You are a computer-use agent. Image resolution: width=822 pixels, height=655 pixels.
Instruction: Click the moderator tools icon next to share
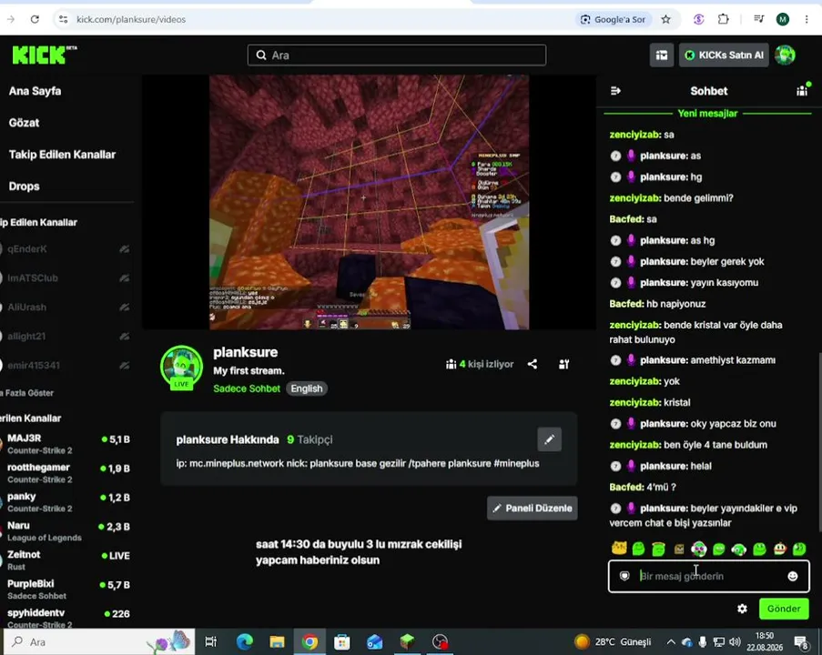564,364
